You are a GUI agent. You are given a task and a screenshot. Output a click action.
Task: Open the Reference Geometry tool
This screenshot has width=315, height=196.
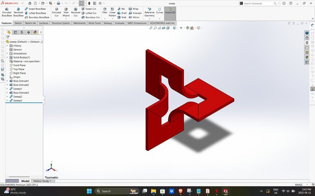tap(149, 12)
